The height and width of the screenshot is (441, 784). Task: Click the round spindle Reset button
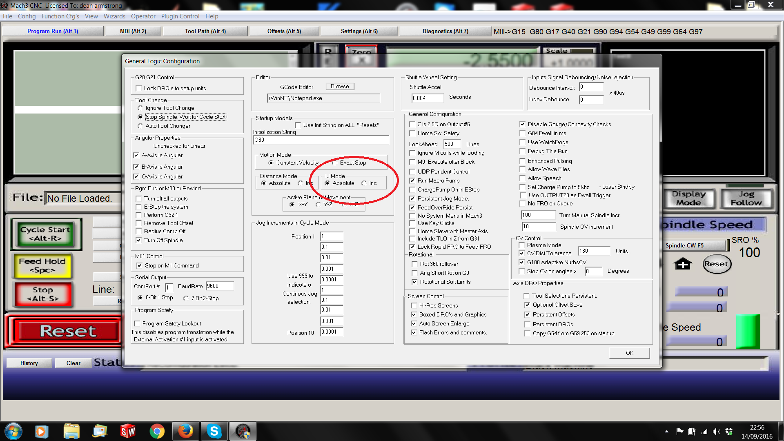click(717, 264)
